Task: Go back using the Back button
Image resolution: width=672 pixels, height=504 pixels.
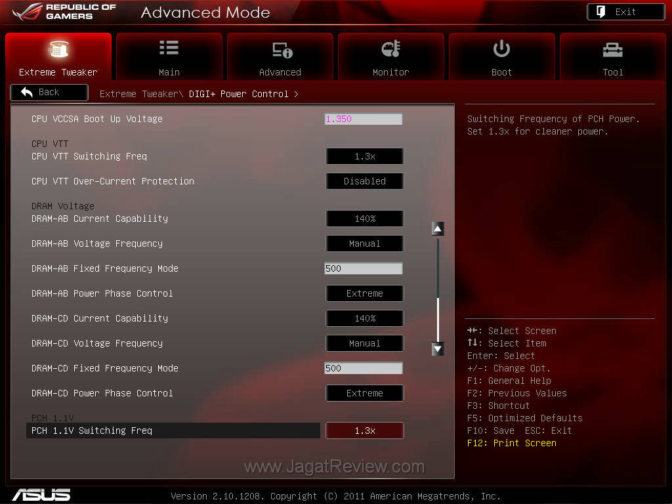Action: point(49,93)
